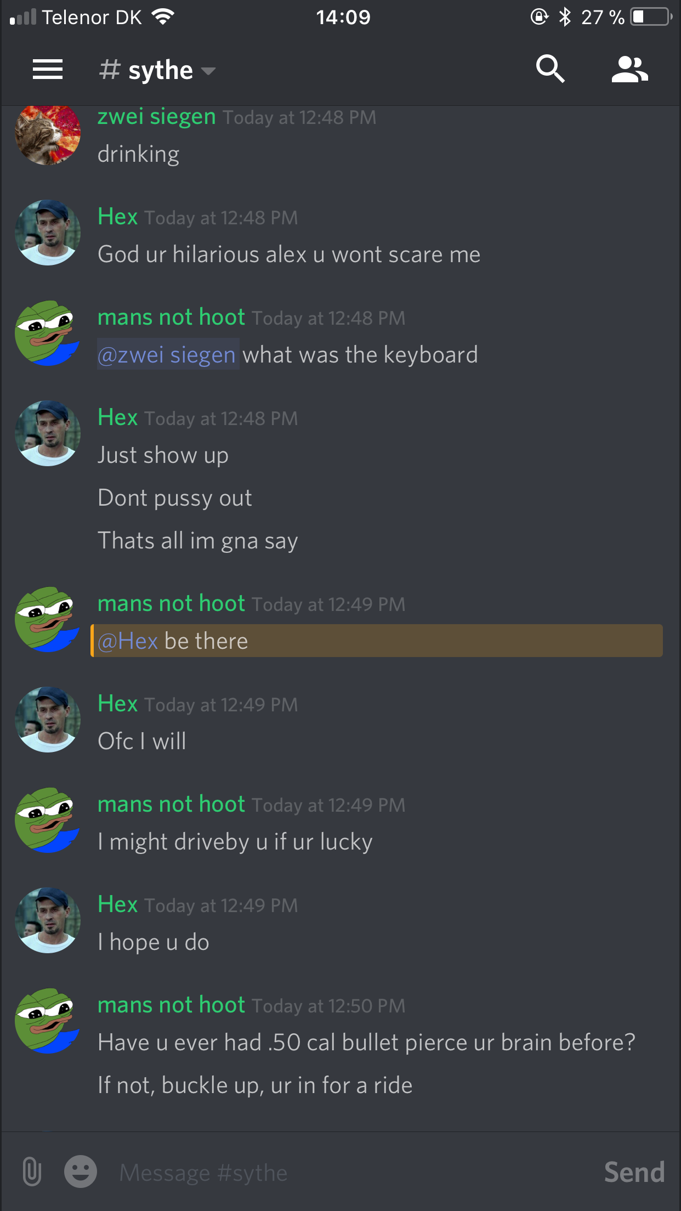The height and width of the screenshot is (1211, 681).
Task: Focus the Message #sythe input field
Action: point(351,1173)
